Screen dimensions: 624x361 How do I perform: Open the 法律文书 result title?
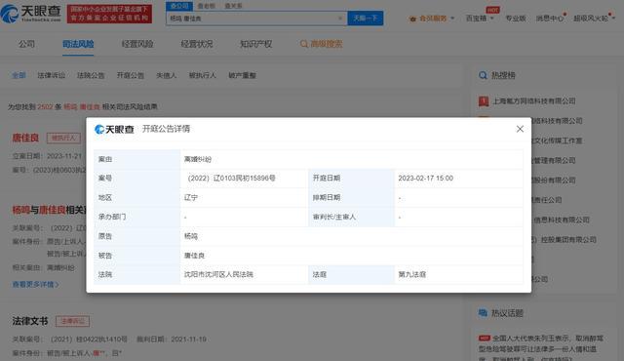[x=30, y=321]
